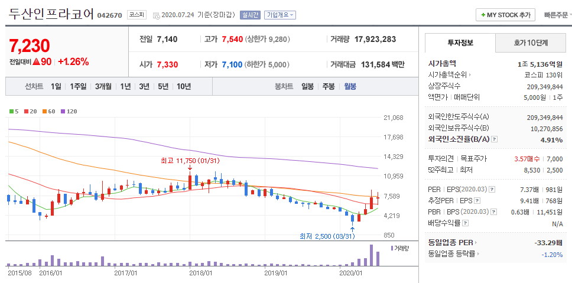Click the green 5 moving average swatch
The image size is (572, 283).
11,112
